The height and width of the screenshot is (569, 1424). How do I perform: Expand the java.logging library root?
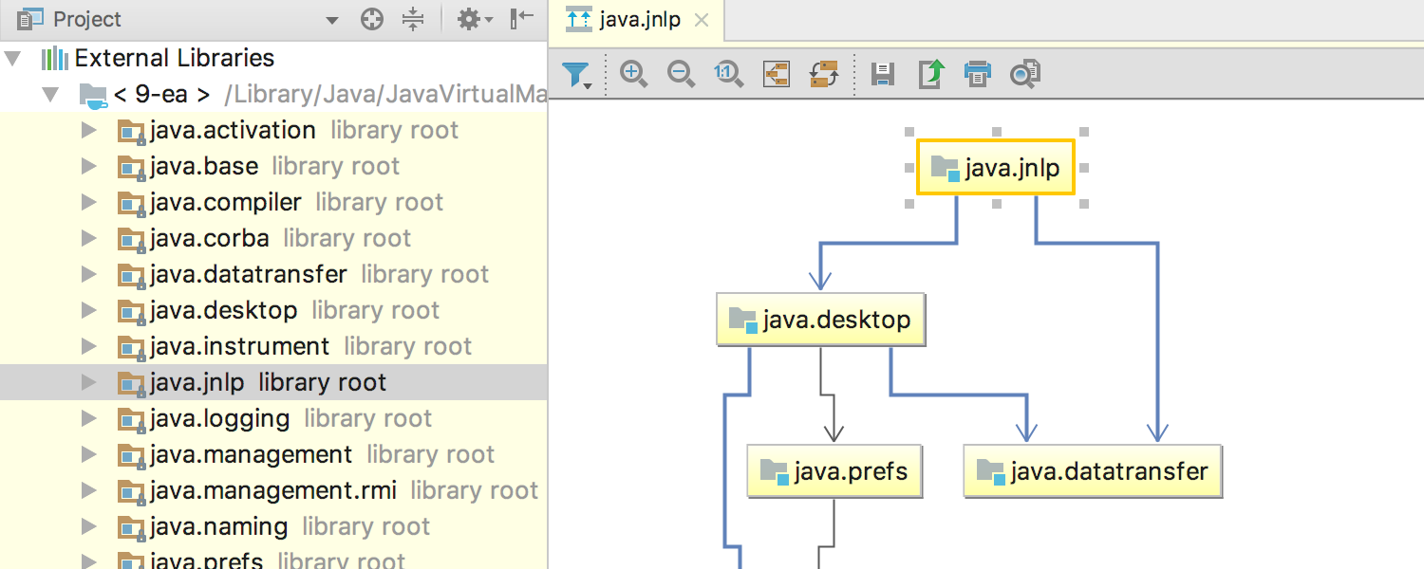[x=89, y=418]
